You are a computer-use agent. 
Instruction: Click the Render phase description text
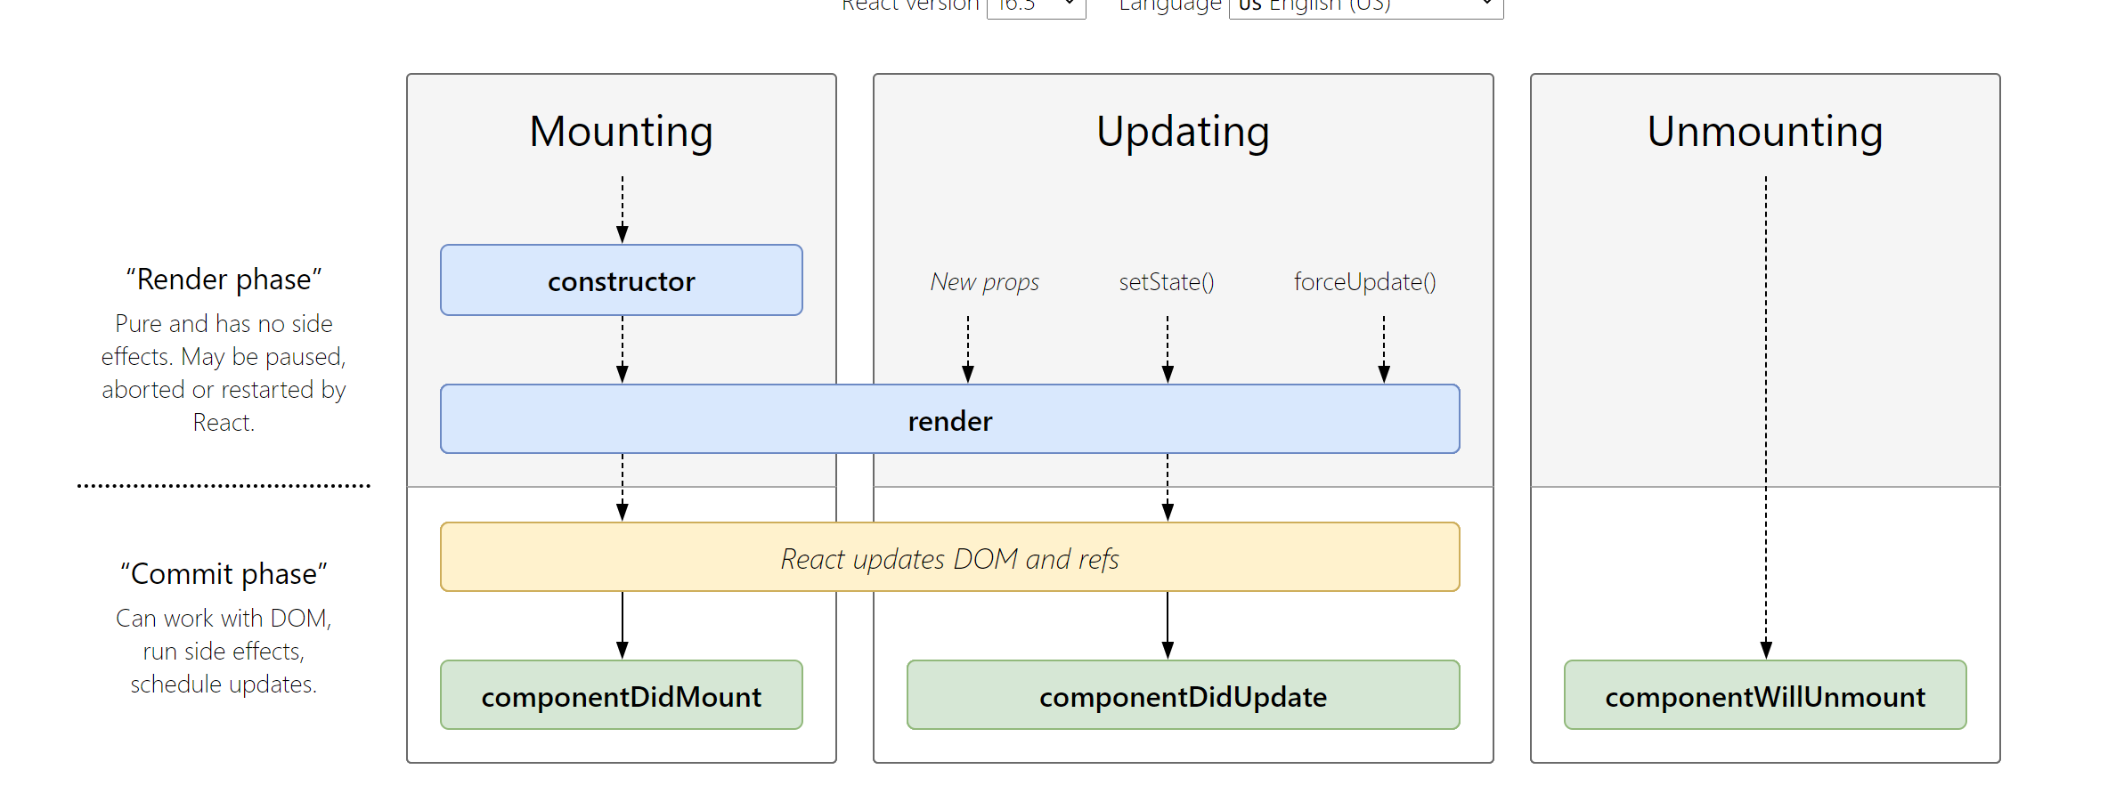(x=224, y=373)
